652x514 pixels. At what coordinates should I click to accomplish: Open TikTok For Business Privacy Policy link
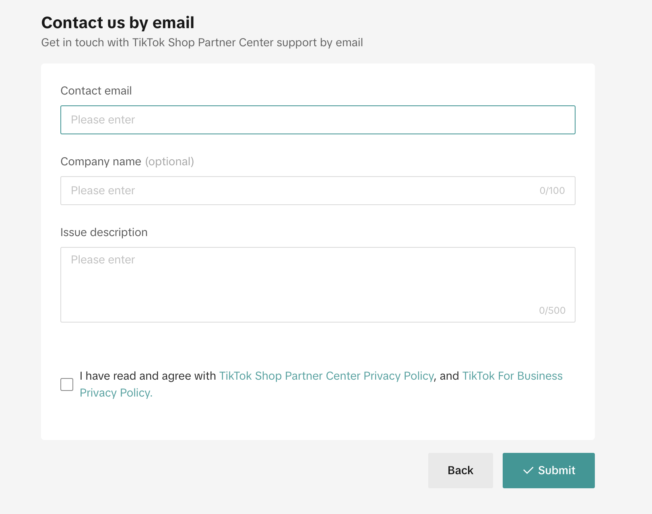tap(512, 376)
